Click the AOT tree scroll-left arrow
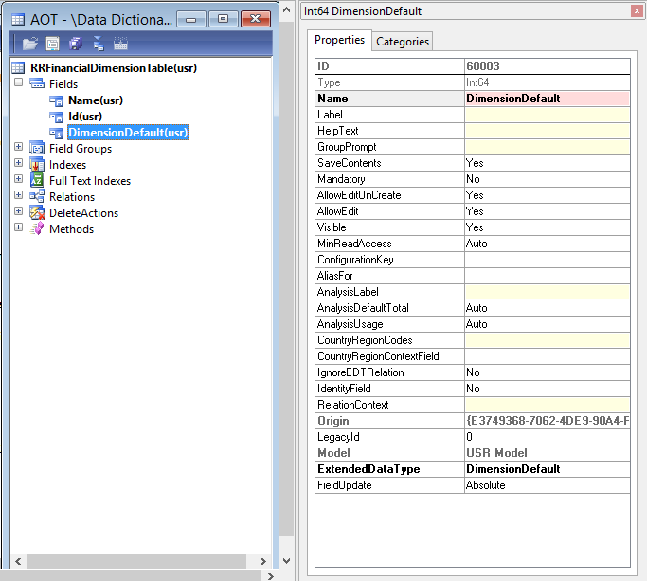 click(x=18, y=561)
